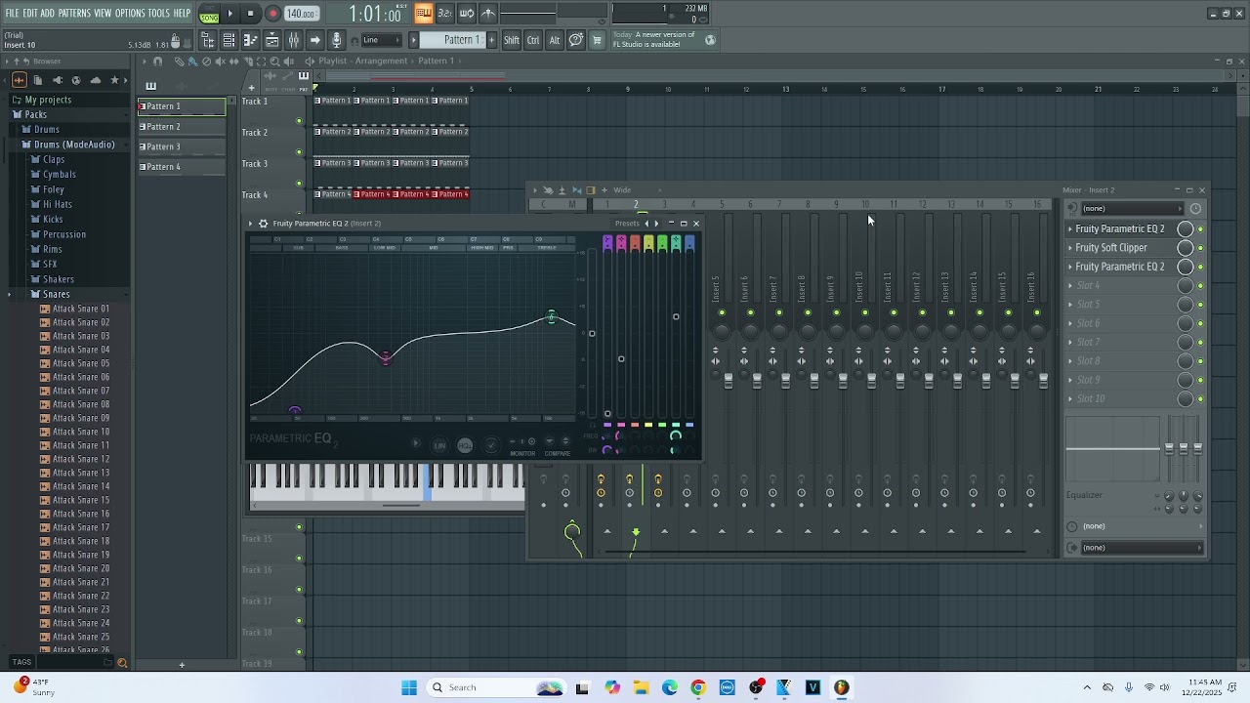Toggle the LIN button in Parametric EQ
Screen dimensions: 1250x703
pyautogui.click(x=439, y=445)
